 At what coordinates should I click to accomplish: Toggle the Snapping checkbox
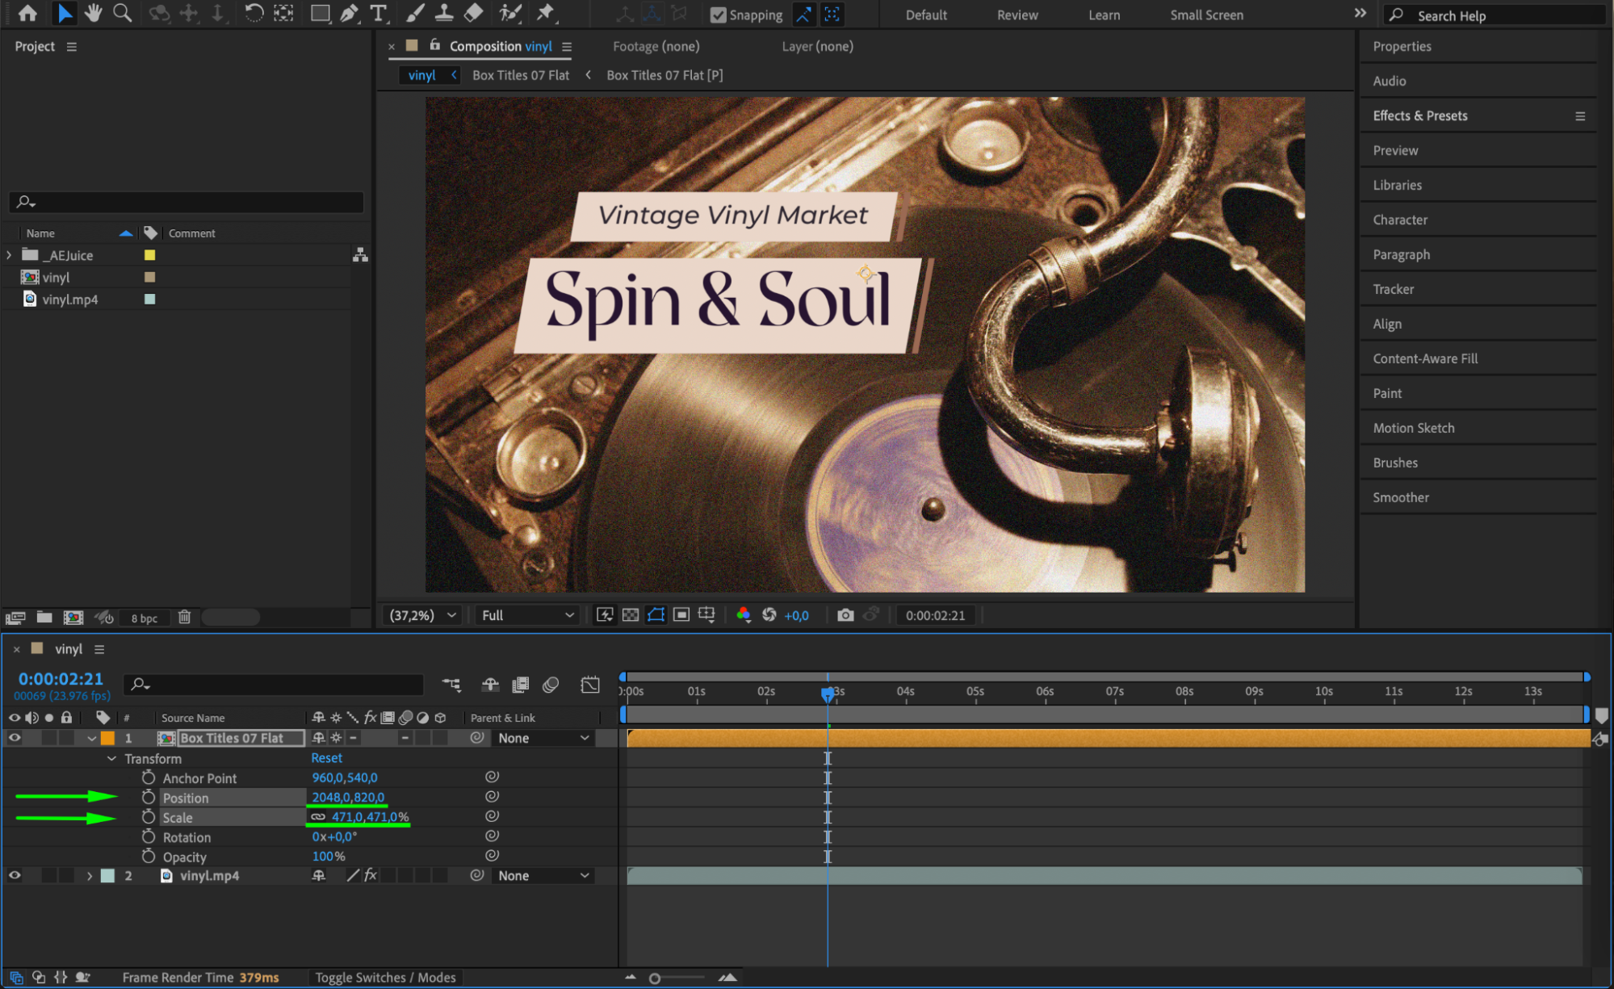(x=718, y=15)
